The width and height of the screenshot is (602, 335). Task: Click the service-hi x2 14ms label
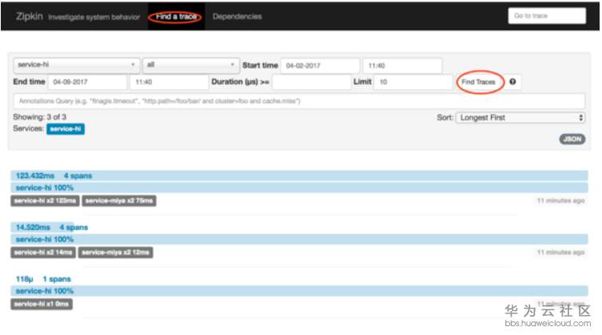43,252
